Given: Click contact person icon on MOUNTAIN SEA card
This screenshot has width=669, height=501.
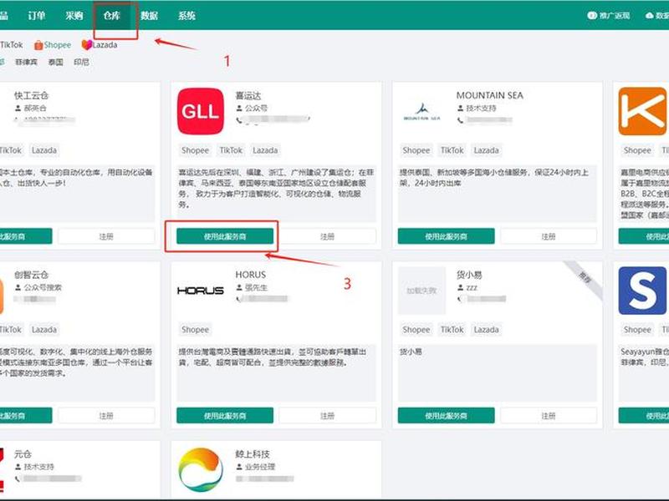Looking at the screenshot, I should point(460,109).
